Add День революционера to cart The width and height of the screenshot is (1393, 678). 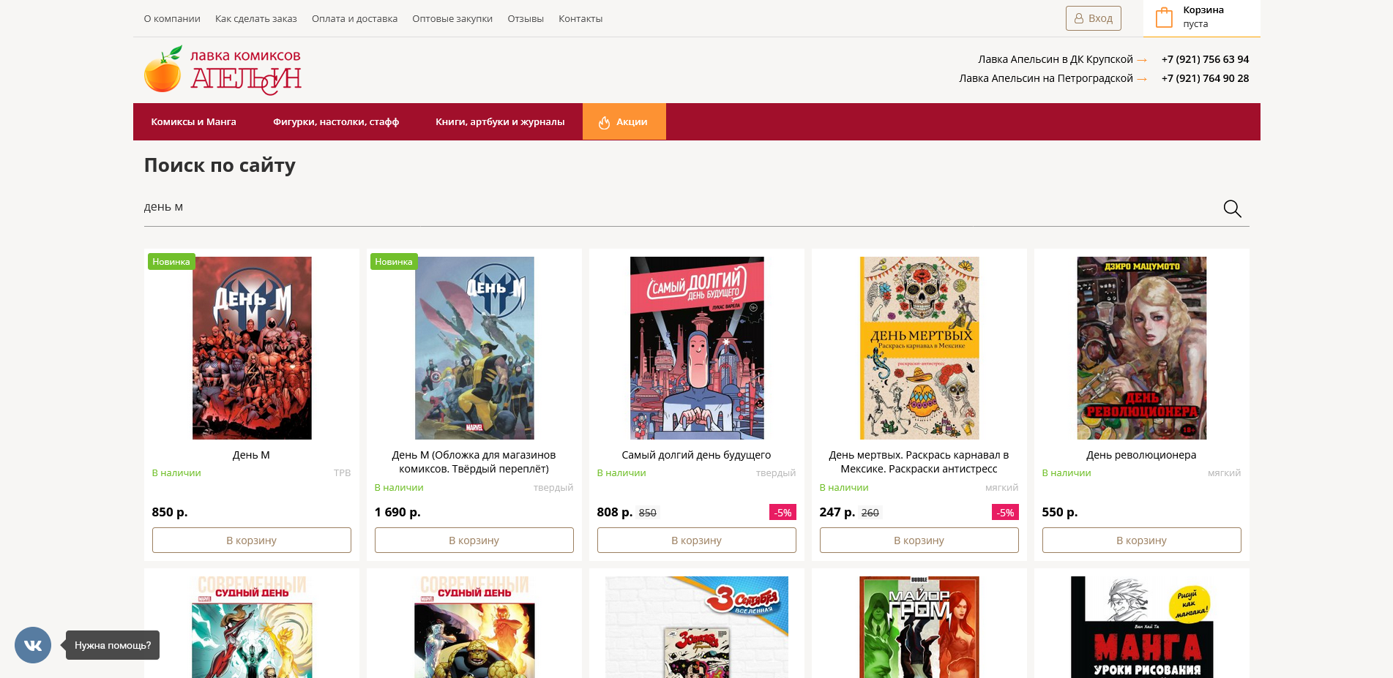(x=1142, y=540)
